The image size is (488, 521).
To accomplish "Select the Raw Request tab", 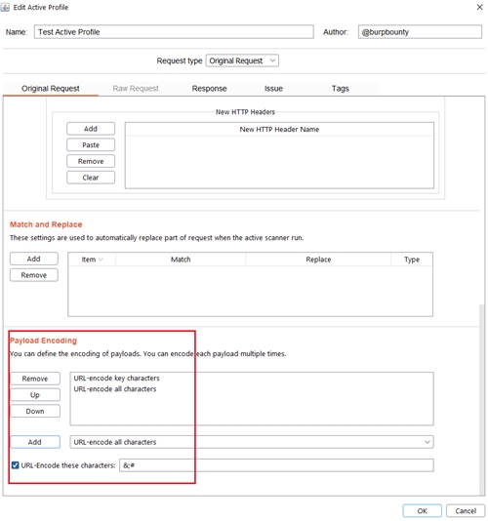I will [x=136, y=89].
